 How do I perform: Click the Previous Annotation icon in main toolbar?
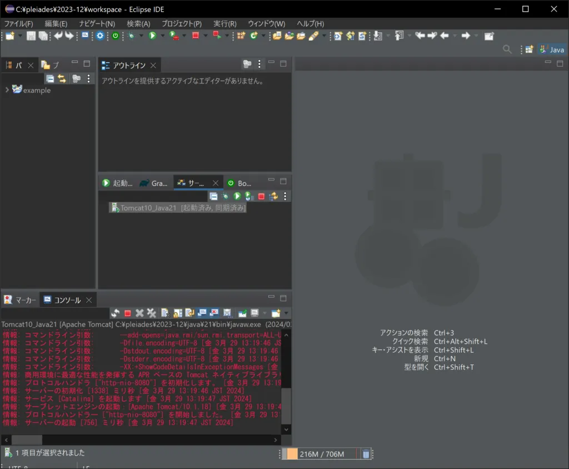coord(399,36)
